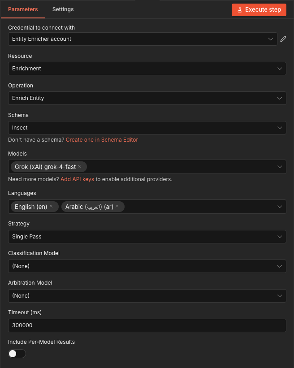
Task: Remove the grok-4-fast model tag
Action: point(79,167)
